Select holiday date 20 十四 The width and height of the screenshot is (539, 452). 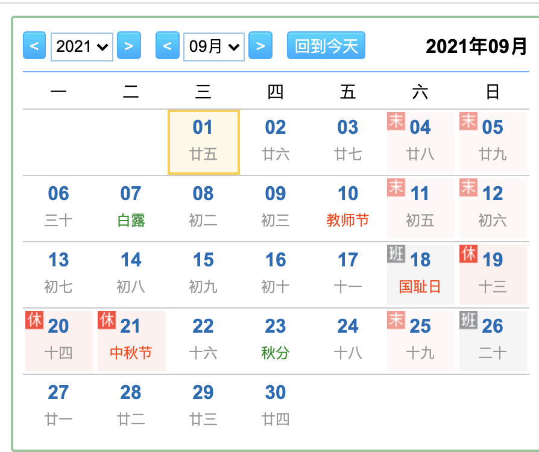58,341
